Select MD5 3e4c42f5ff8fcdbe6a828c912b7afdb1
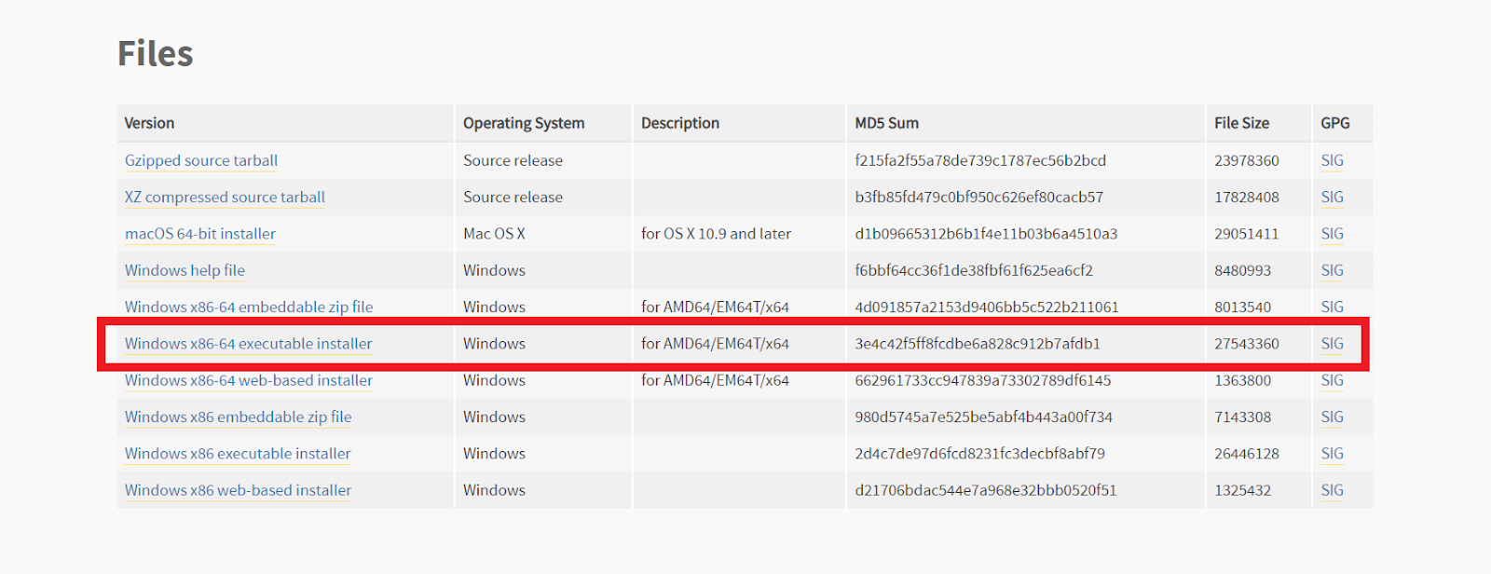The width and height of the screenshot is (1491, 574). pyautogui.click(x=978, y=344)
